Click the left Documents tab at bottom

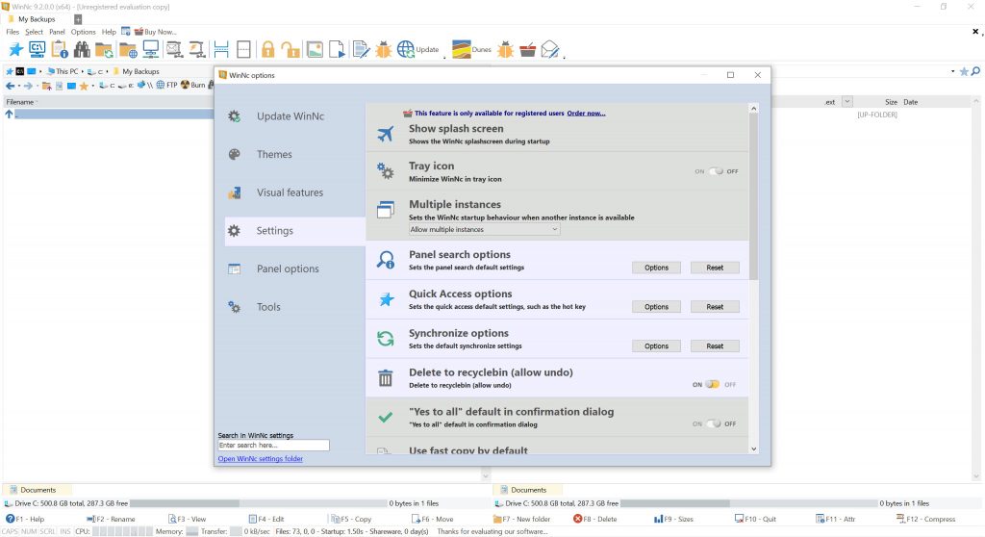coord(38,490)
